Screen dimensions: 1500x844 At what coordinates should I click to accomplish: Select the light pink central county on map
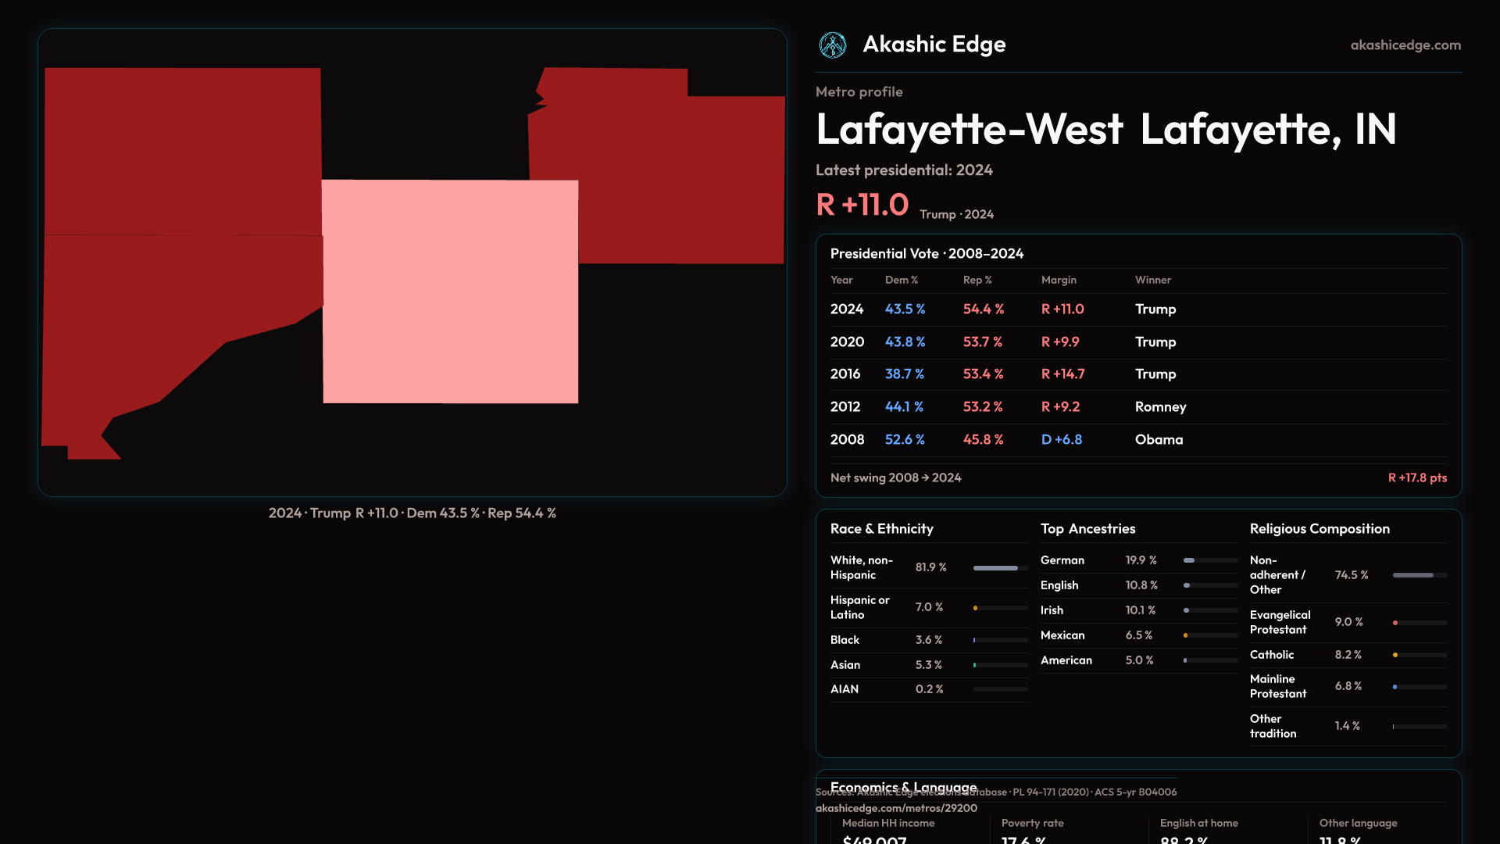click(450, 291)
